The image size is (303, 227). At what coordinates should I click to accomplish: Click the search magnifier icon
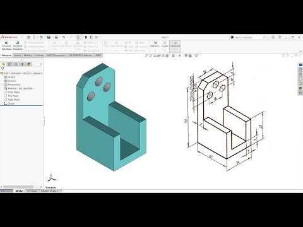[x=264, y=37]
